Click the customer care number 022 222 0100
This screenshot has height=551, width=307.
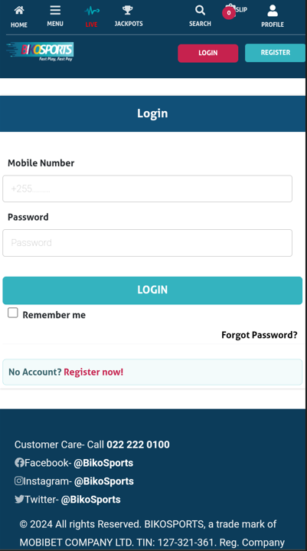pyautogui.click(x=138, y=444)
